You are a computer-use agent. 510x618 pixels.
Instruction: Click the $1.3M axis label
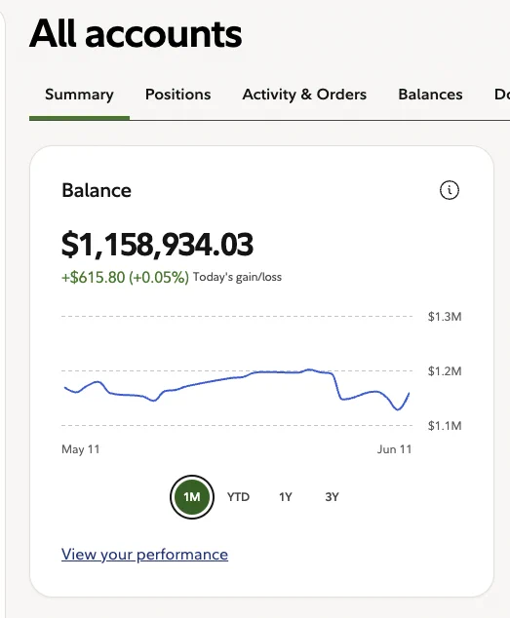pos(445,317)
